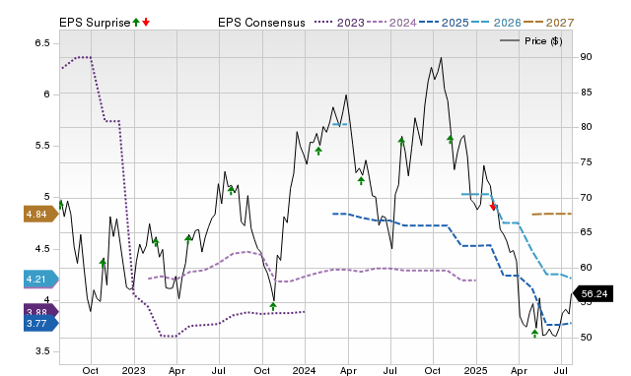Click the 2025 label on the time axis
Image resolution: width=631 pixels, height=376 pixels.
(475, 370)
